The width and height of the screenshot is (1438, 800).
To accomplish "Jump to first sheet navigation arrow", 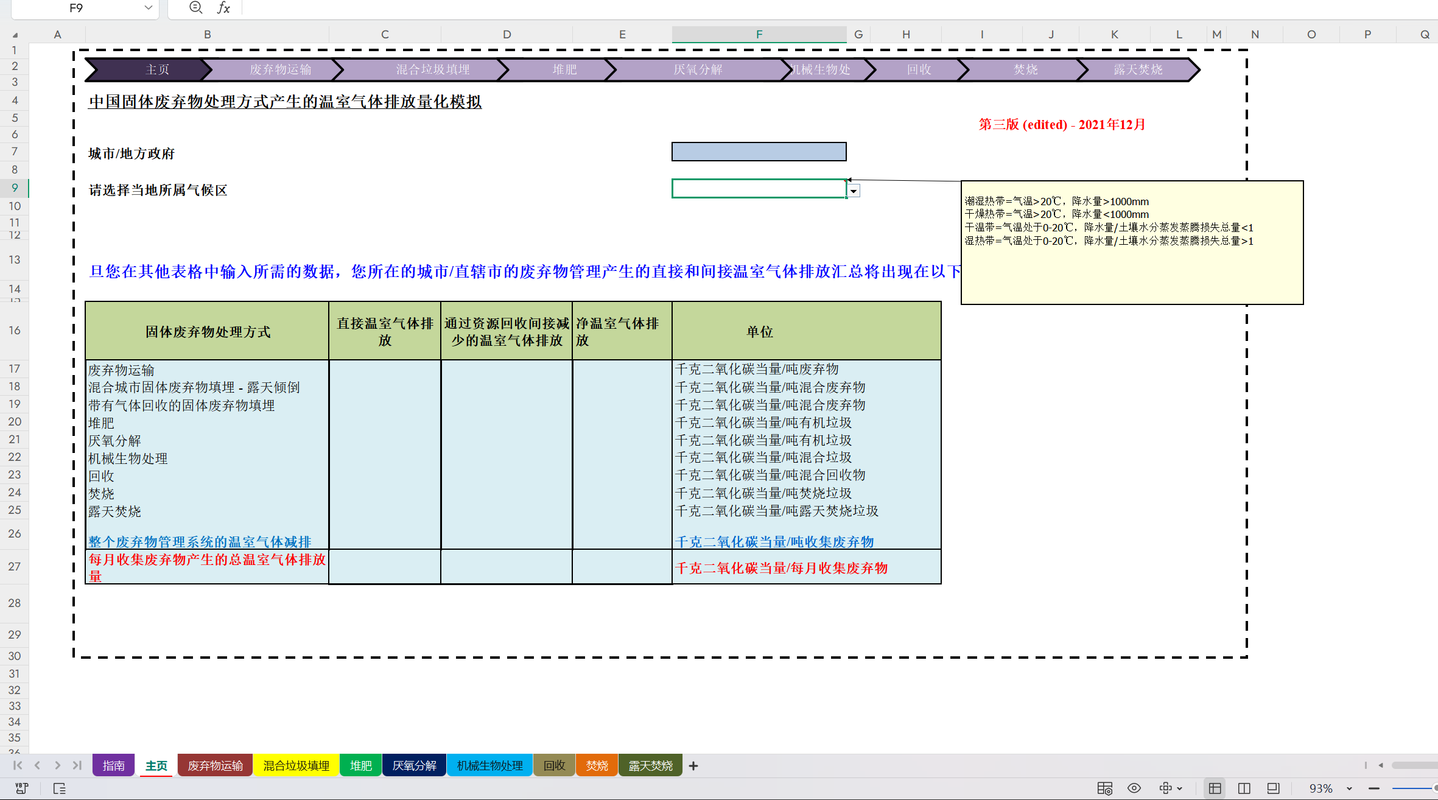I will (x=18, y=765).
